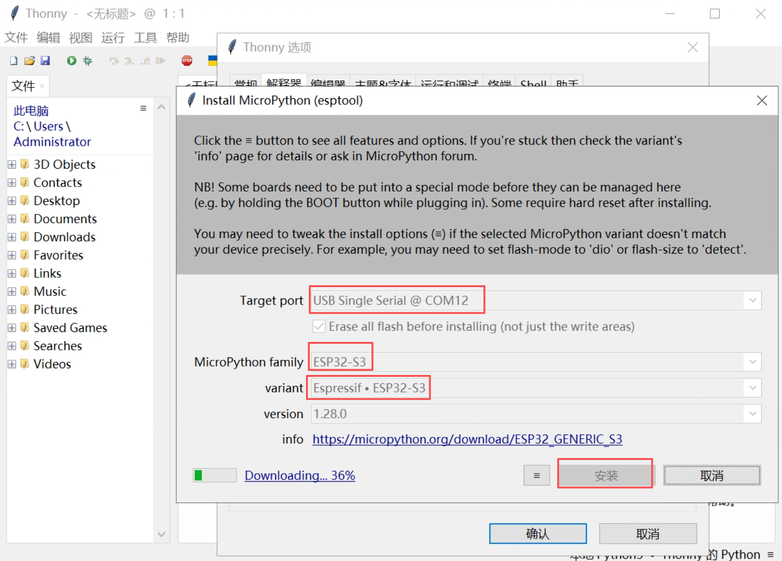Click the folder icon beside Favorites

[25, 255]
